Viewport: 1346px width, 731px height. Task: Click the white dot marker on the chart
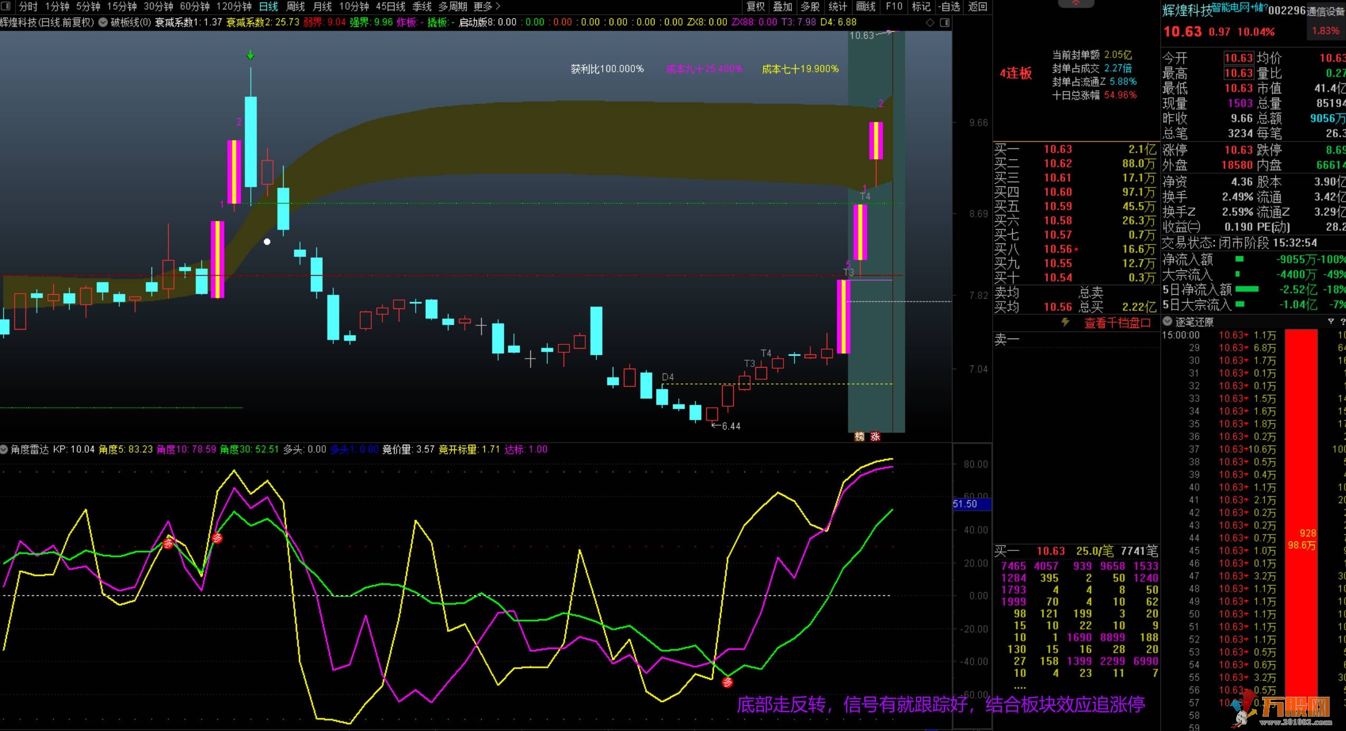tap(267, 242)
